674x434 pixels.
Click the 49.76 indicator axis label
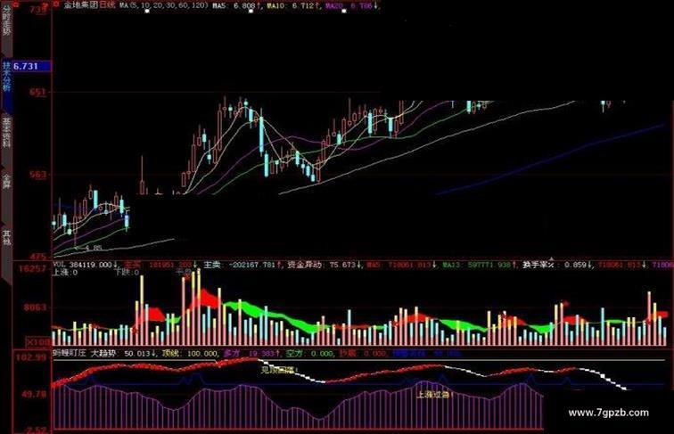(x=34, y=394)
